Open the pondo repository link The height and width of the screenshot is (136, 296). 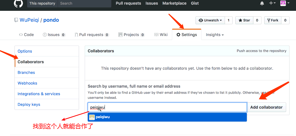coord(51,20)
